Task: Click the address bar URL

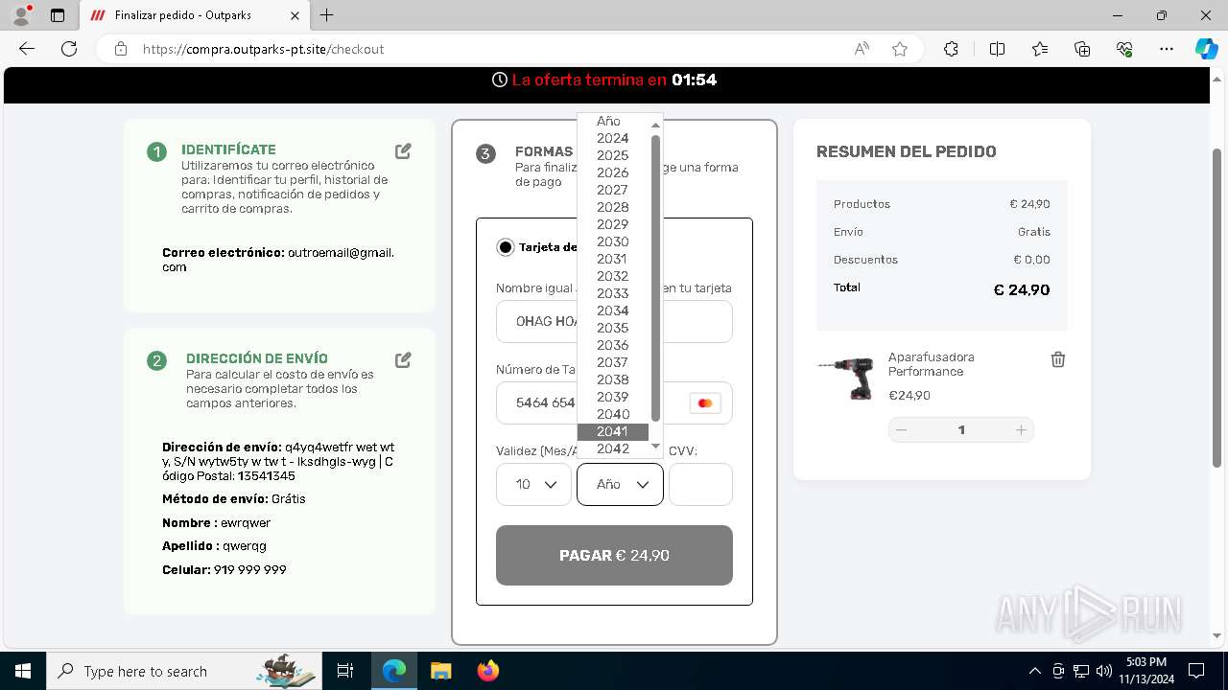Action: (263, 49)
